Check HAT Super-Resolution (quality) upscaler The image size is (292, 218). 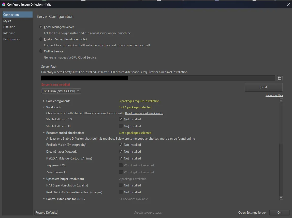[x=121, y=185]
